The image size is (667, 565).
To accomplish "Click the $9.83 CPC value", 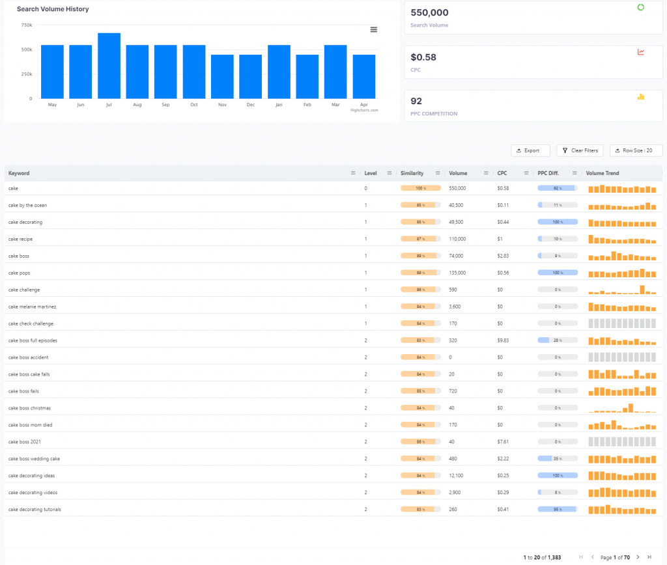I will [x=503, y=340].
